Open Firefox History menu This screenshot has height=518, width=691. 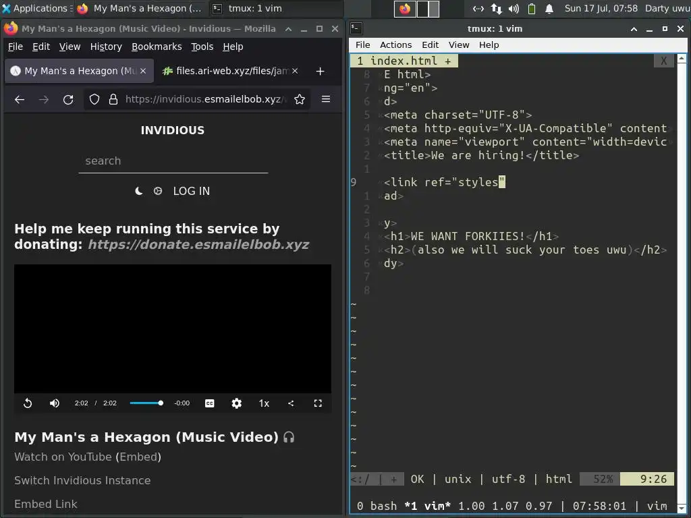coord(106,47)
